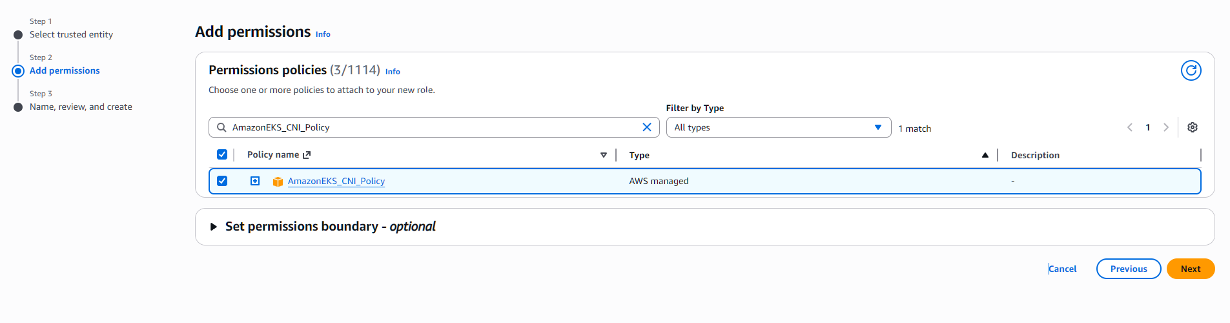Sort by Policy name column arrow

[603, 155]
